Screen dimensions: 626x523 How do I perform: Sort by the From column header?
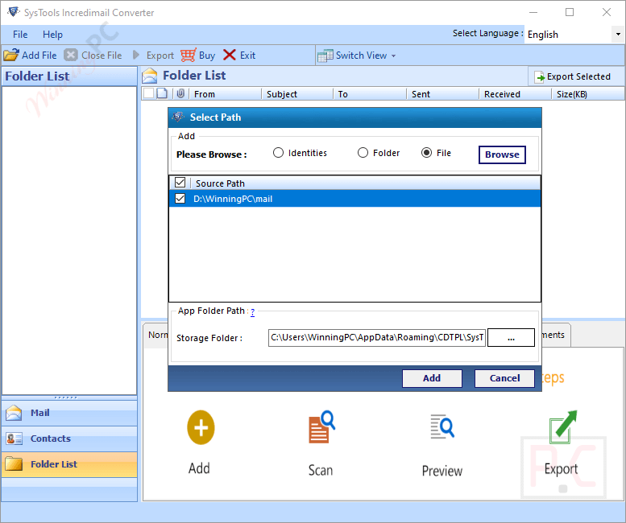tap(225, 94)
